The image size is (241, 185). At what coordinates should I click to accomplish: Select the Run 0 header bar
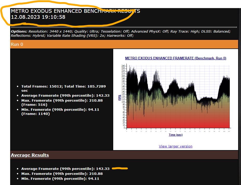(124, 44)
